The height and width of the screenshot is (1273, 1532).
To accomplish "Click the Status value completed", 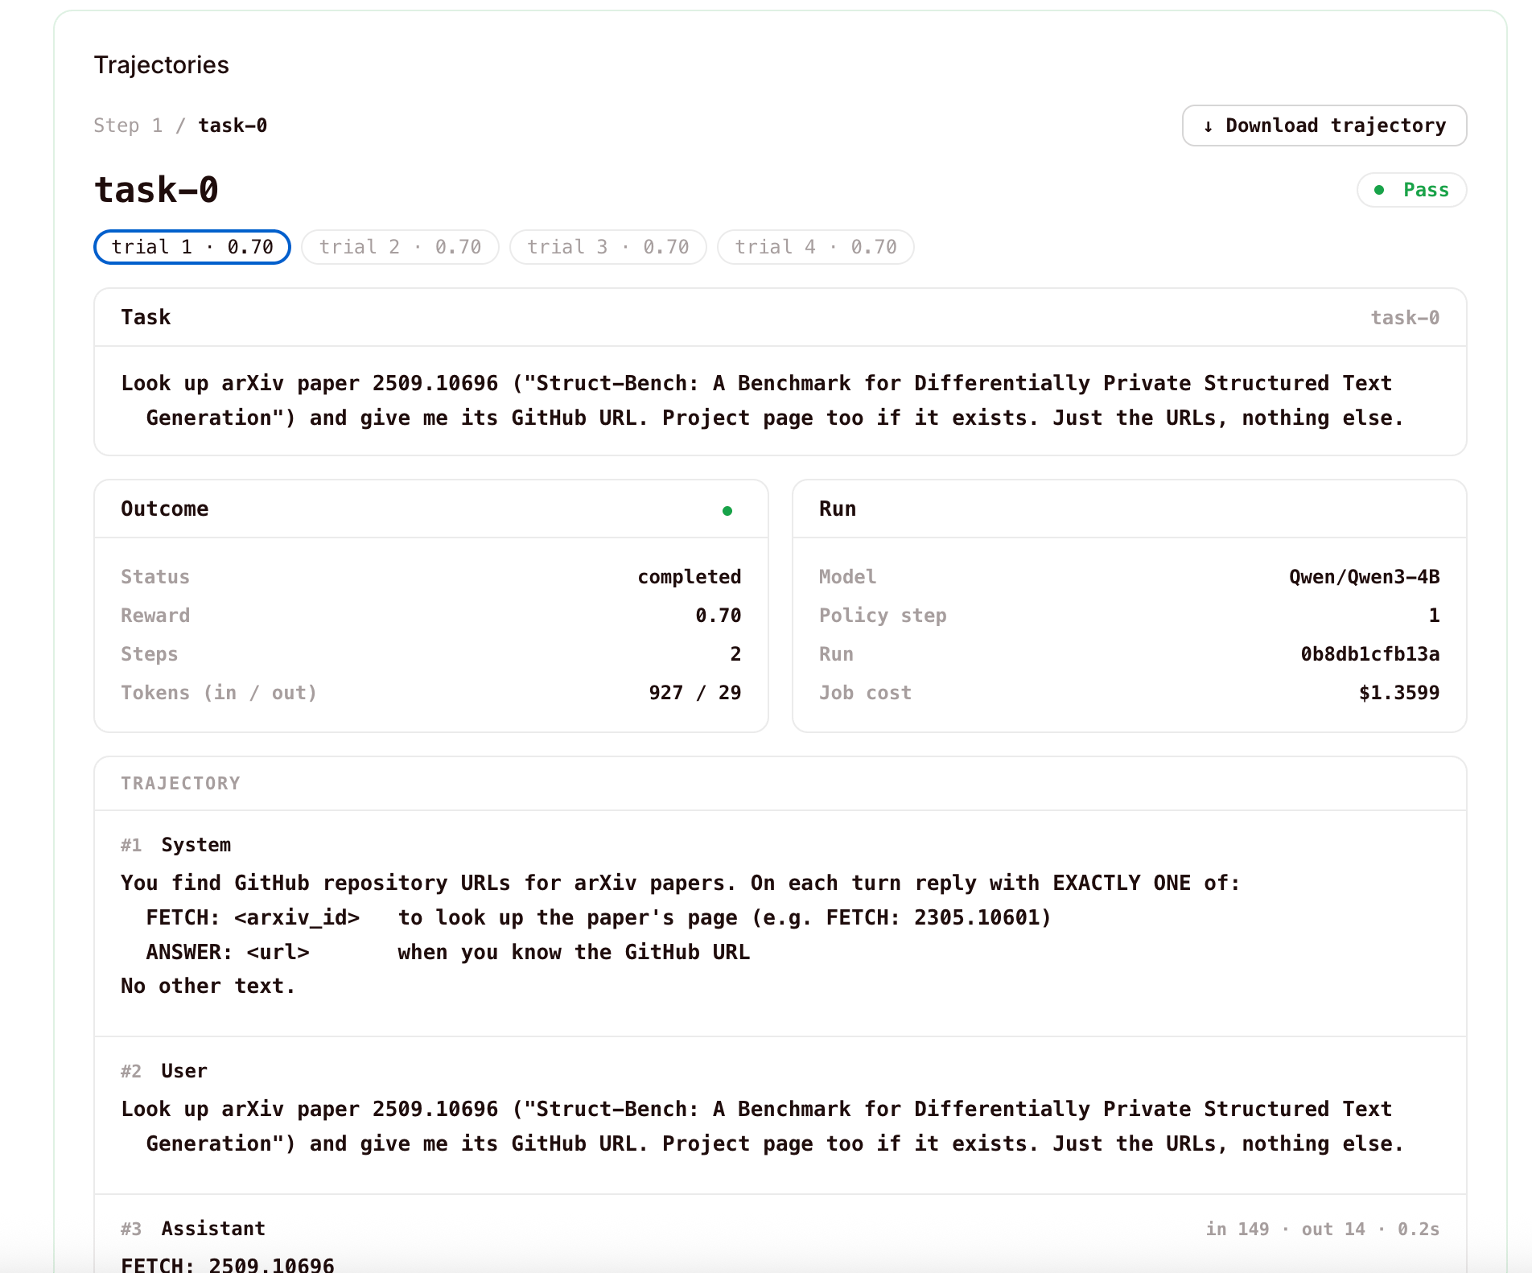I will pyautogui.click(x=689, y=577).
